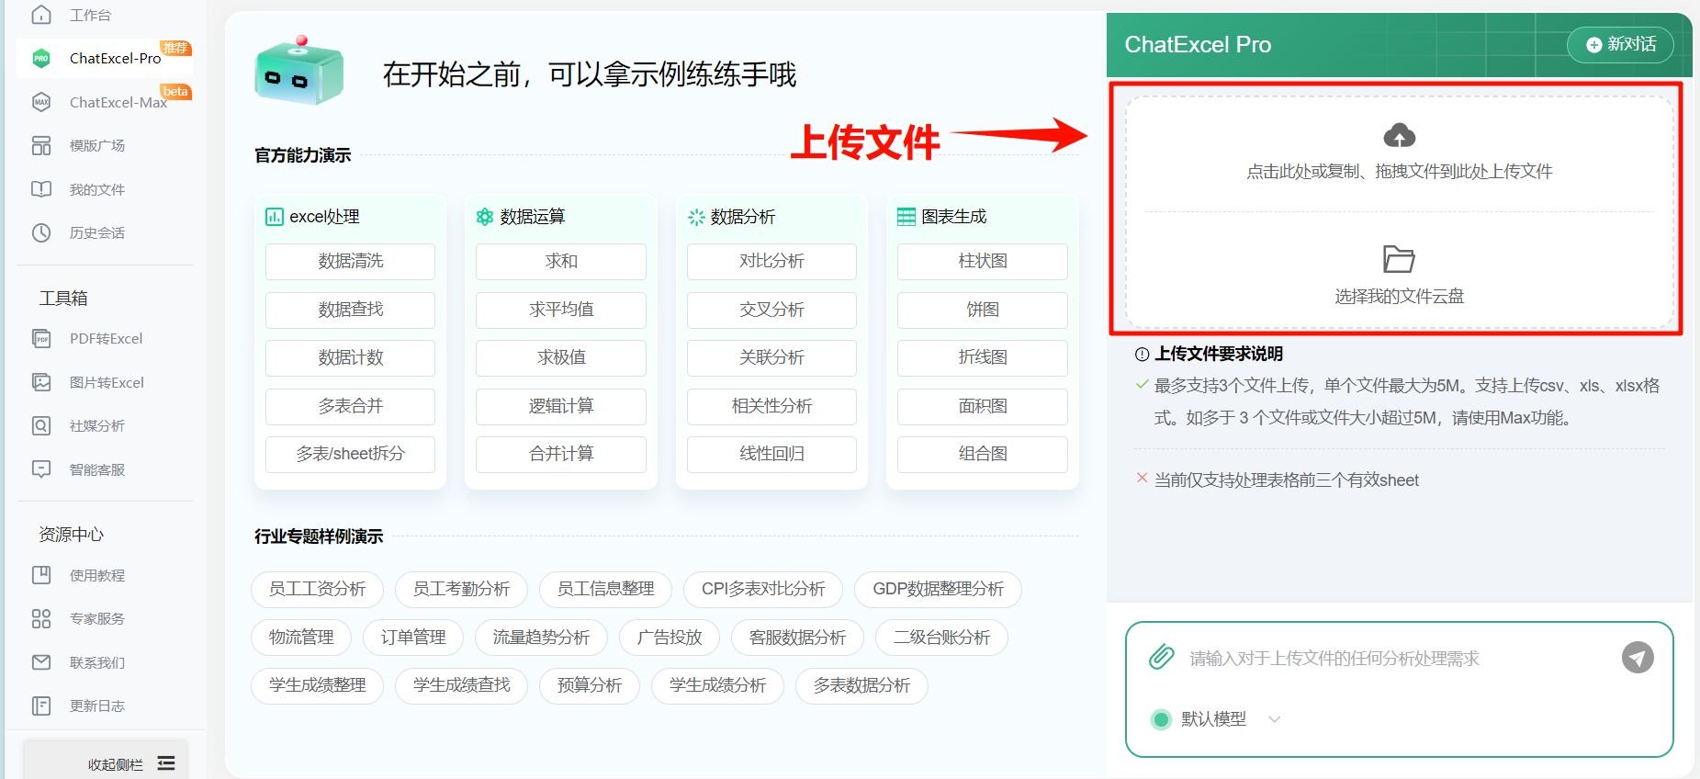Collapse sidebar with 收起侧栏
The width and height of the screenshot is (1700, 779).
tap(129, 763)
